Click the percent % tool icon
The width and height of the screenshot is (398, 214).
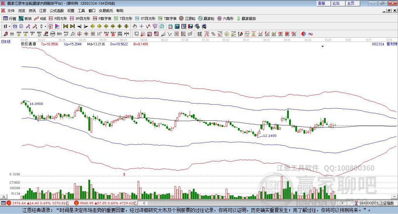coord(213,34)
